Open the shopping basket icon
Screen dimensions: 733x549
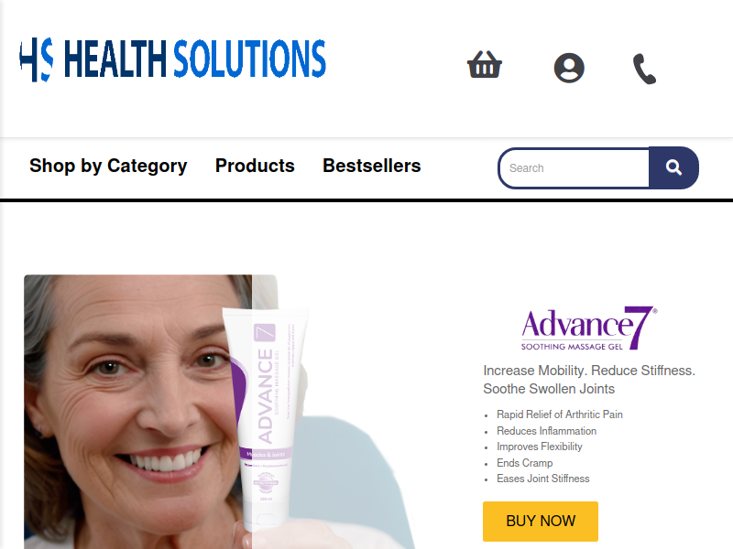485,64
